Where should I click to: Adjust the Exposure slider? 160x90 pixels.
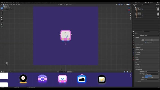coord(152,76)
